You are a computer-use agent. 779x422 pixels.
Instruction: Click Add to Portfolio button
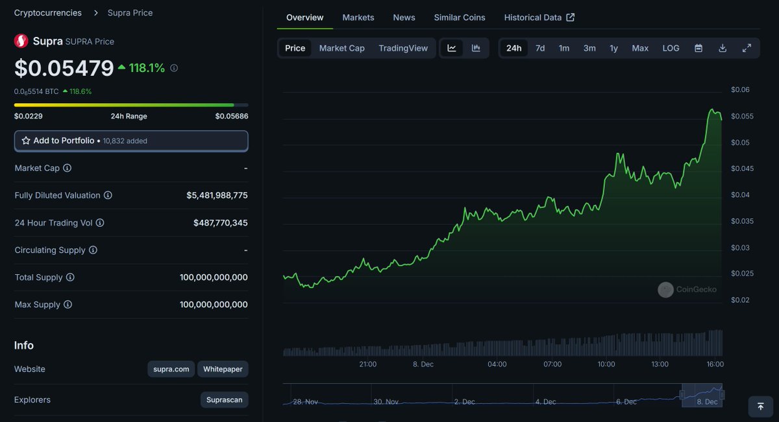pyautogui.click(x=131, y=141)
